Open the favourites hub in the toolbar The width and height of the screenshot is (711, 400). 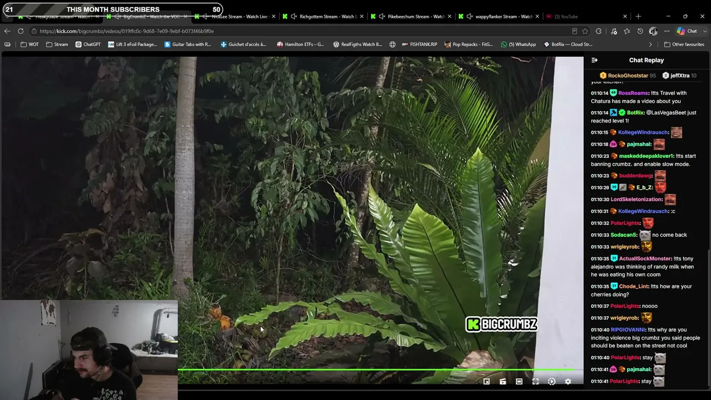[x=627, y=31]
